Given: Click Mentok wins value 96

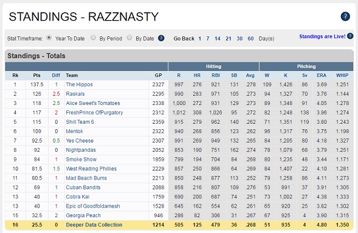Looking at the screenshot, I should (x=267, y=131).
